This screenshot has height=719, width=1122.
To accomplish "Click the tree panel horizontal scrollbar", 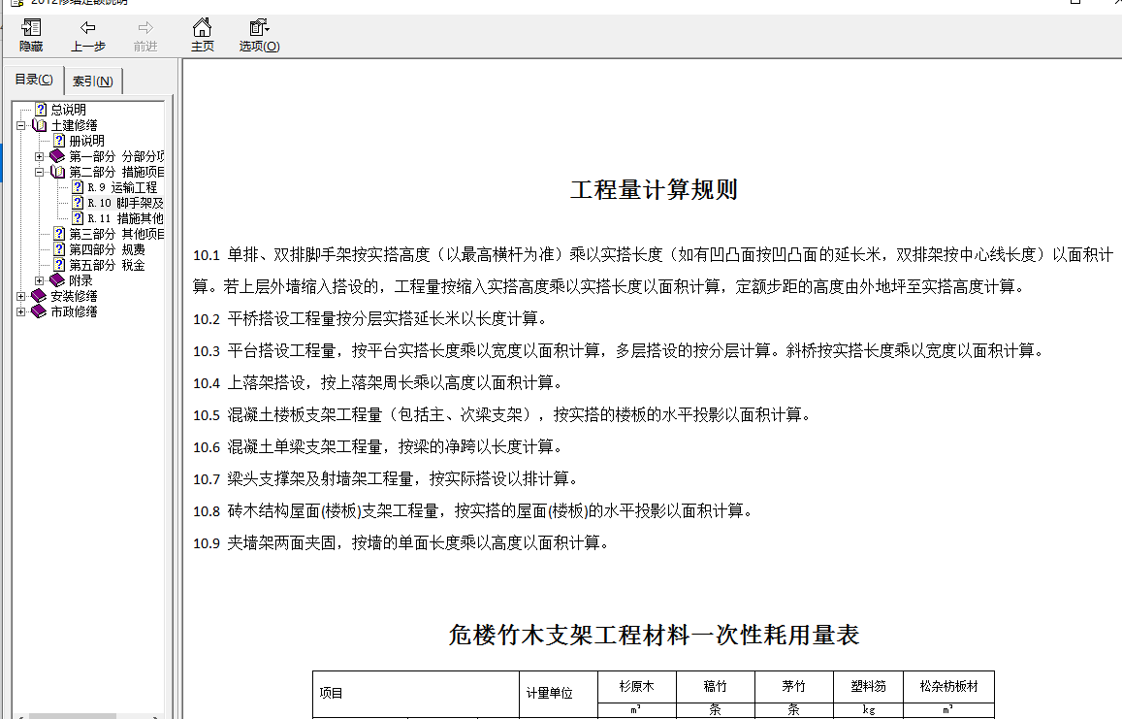I will (x=86, y=716).
